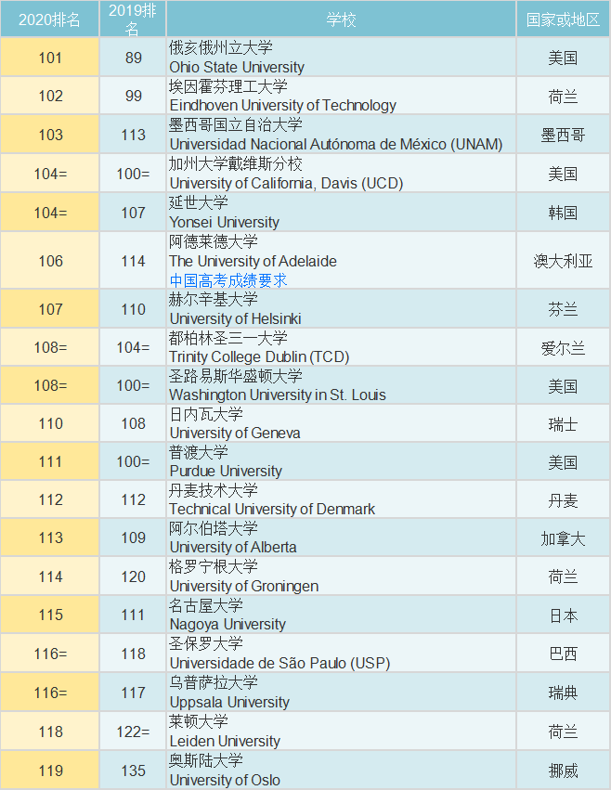
Task: Select Eindhoven University of Technology text
Action: [283, 105]
